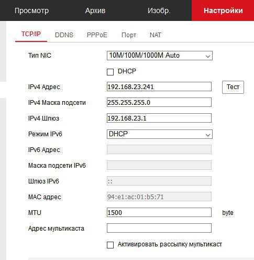This screenshot has width=254, height=260.
Task: Expand the Режим IPv6 dropdown
Action: [x=160, y=134]
